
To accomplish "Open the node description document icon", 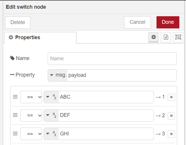I will (166, 37).
